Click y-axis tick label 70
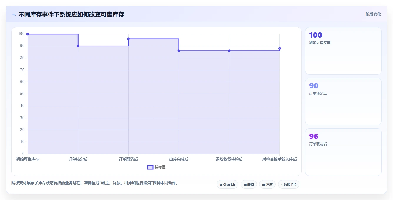Viewport: 393px width, 200px height. (22, 70)
